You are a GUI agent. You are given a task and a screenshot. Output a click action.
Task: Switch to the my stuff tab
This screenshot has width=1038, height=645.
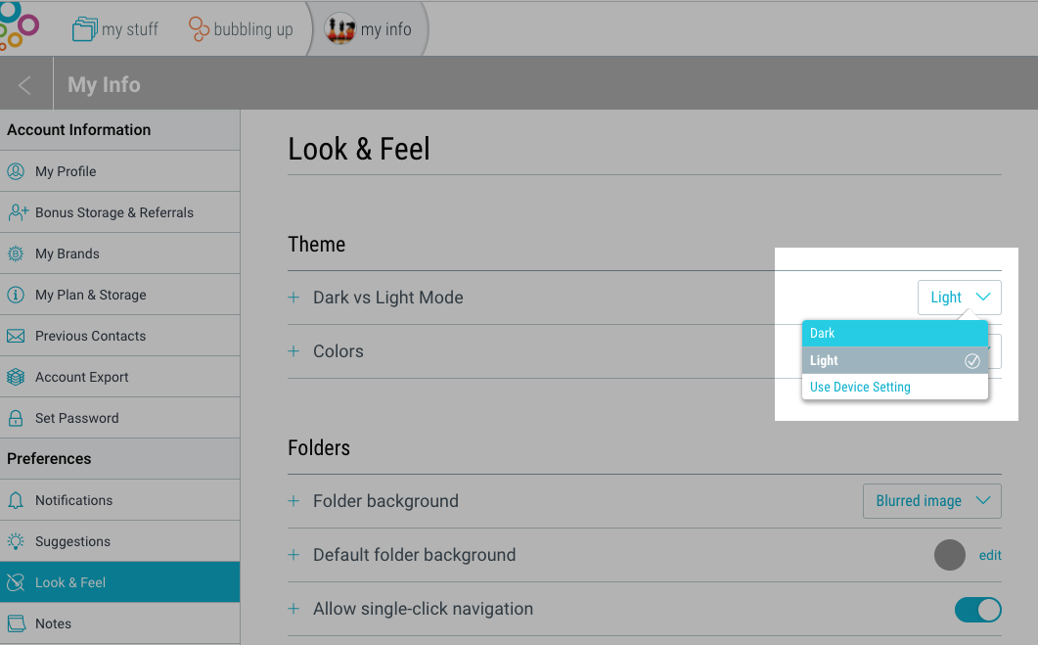click(x=115, y=29)
